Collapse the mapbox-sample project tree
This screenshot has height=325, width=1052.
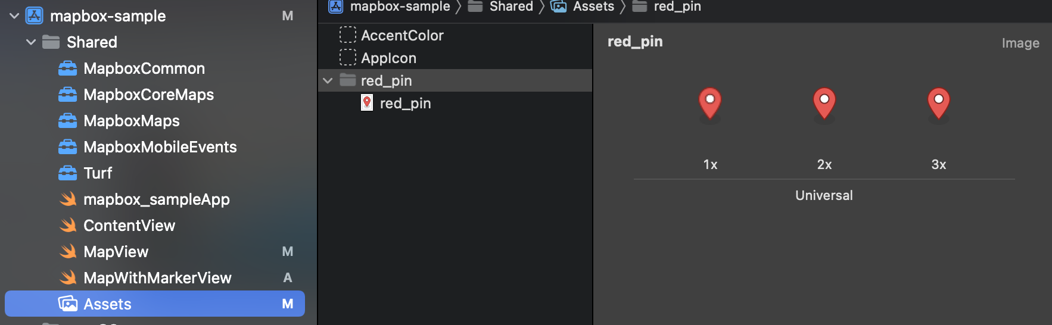pyautogui.click(x=14, y=16)
